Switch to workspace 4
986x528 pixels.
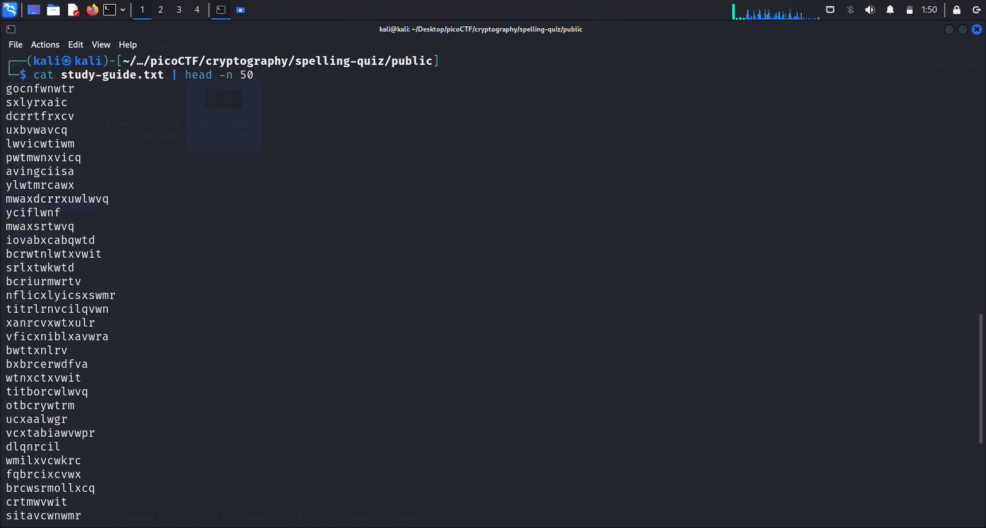(197, 10)
